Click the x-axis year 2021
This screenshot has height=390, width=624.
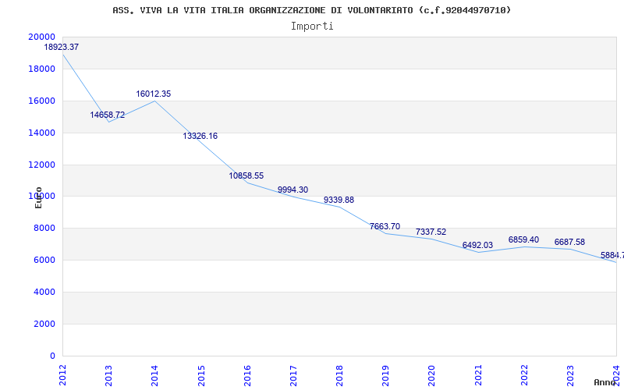click(478, 375)
